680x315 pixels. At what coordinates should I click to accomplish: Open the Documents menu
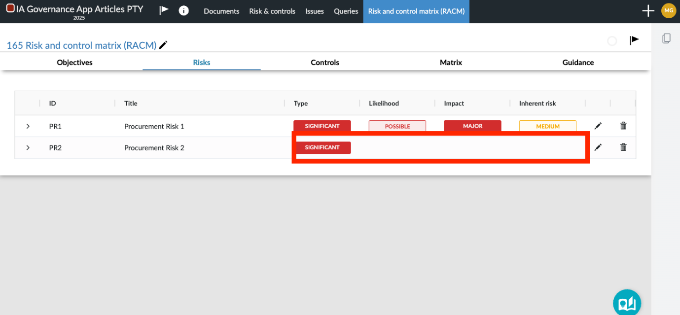tap(221, 11)
